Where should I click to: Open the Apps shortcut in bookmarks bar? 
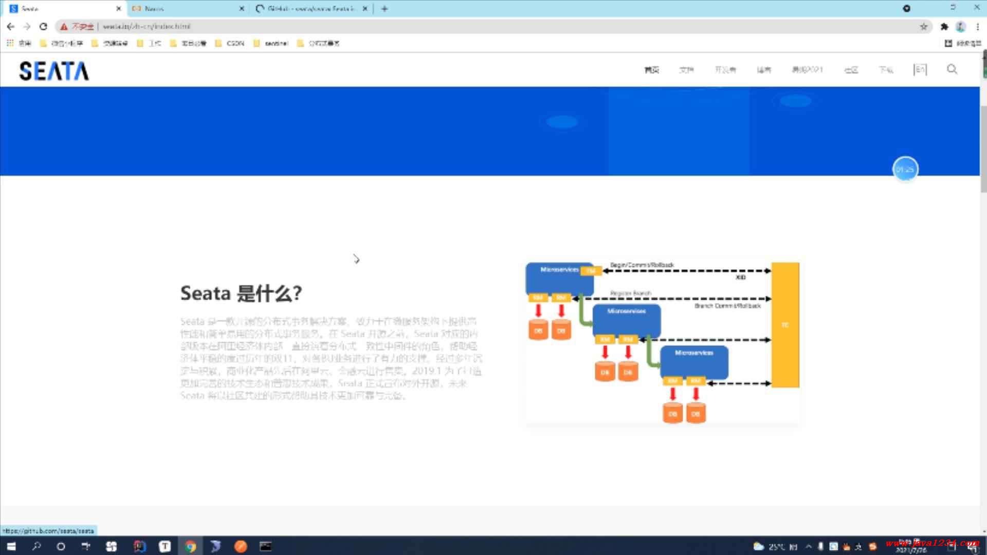pyautogui.click(x=20, y=43)
